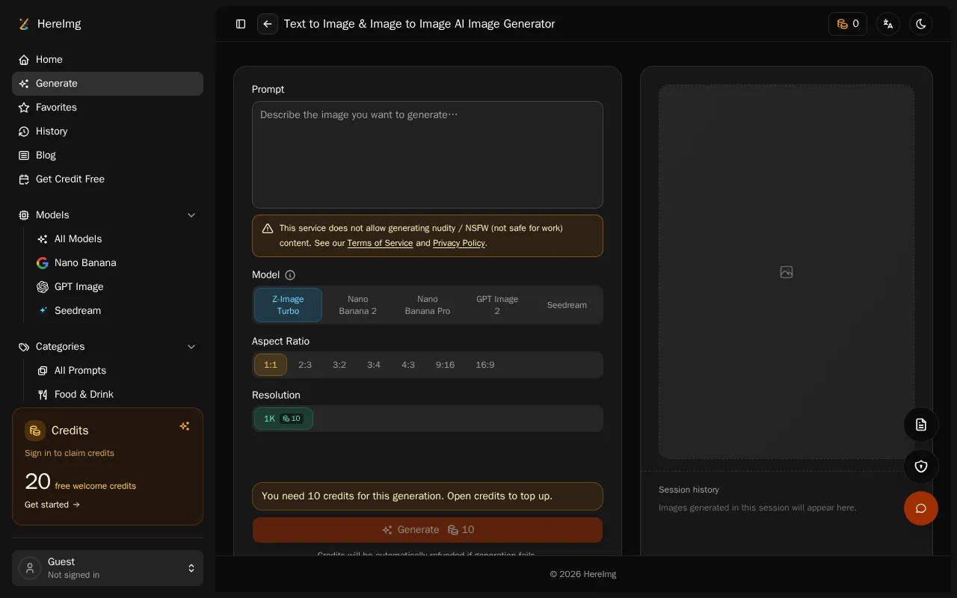Choose 3:4 aspect ratio

click(374, 365)
